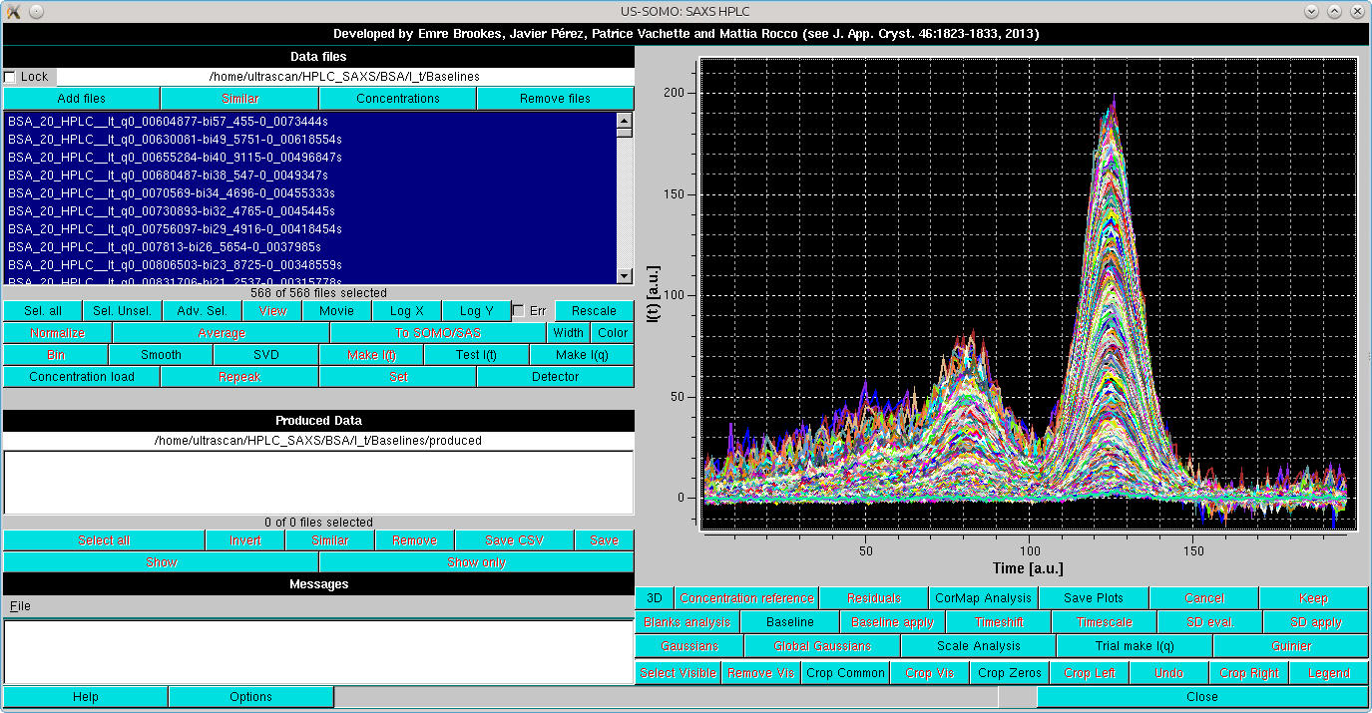This screenshot has height=713, width=1372.
Task: Open the File menu in Messages
Action: coord(20,606)
